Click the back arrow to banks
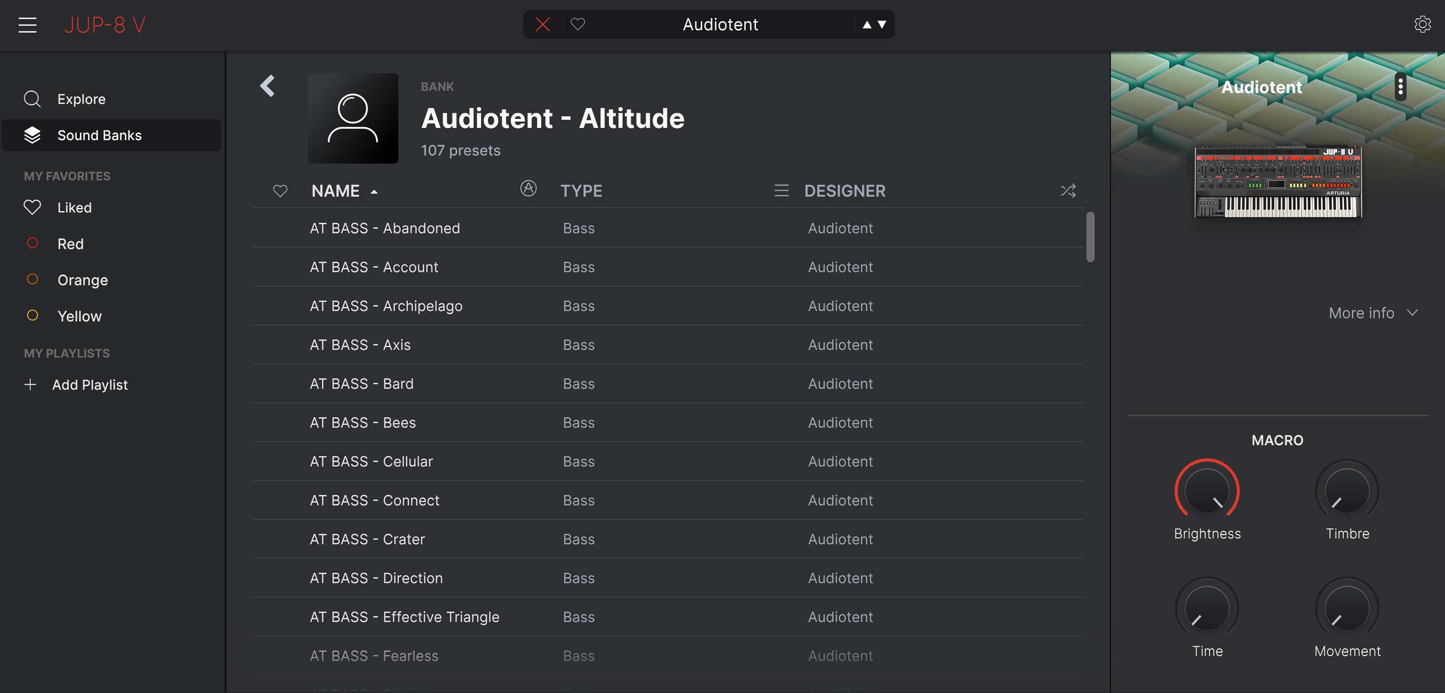Viewport: 1445px width, 693px height. click(x=268, y=86)
